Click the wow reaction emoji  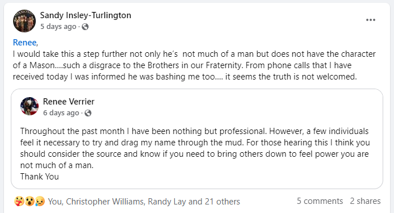coord(30,202)
